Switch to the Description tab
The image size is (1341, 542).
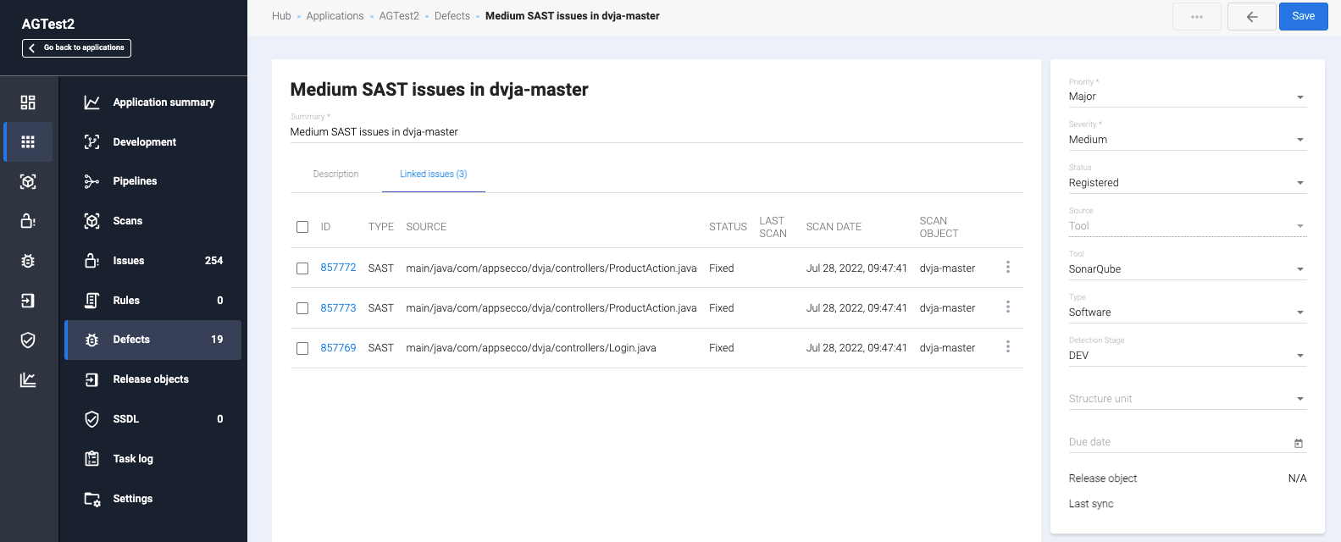tap(335, 174)
